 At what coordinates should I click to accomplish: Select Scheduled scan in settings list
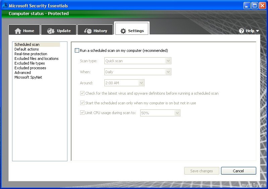tap(37, 44)
